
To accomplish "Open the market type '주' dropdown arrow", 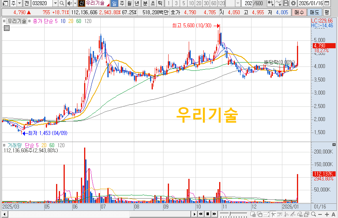I will (20, 3).
